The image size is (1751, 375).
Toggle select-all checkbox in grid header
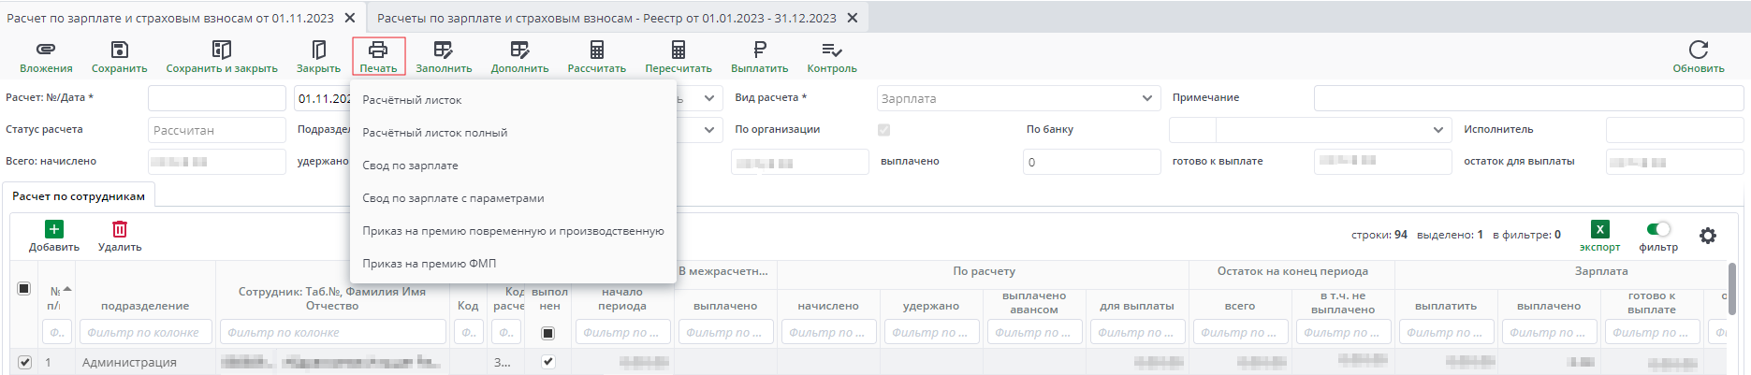click(x=24, y=289)
